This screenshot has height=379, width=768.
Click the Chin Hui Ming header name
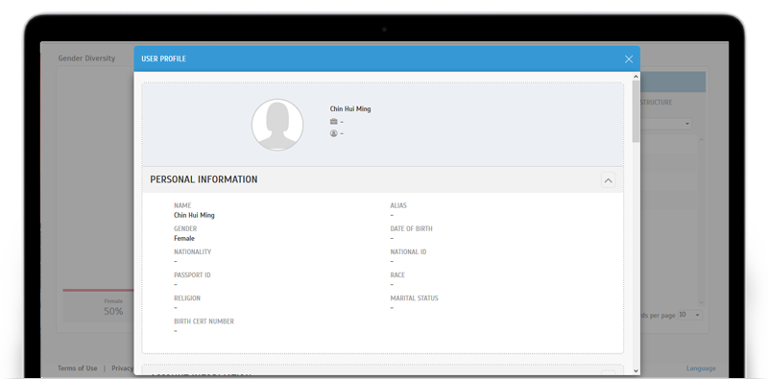(350, 109)
